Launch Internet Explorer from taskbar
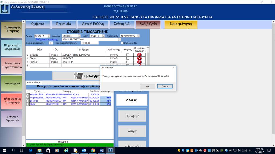Viewport: 275px width, 154px height. pos(66,150)
